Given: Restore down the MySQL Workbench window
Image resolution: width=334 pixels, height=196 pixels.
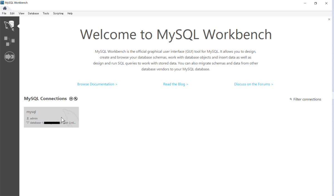Looking at the screenshot, I should point(316,3).
